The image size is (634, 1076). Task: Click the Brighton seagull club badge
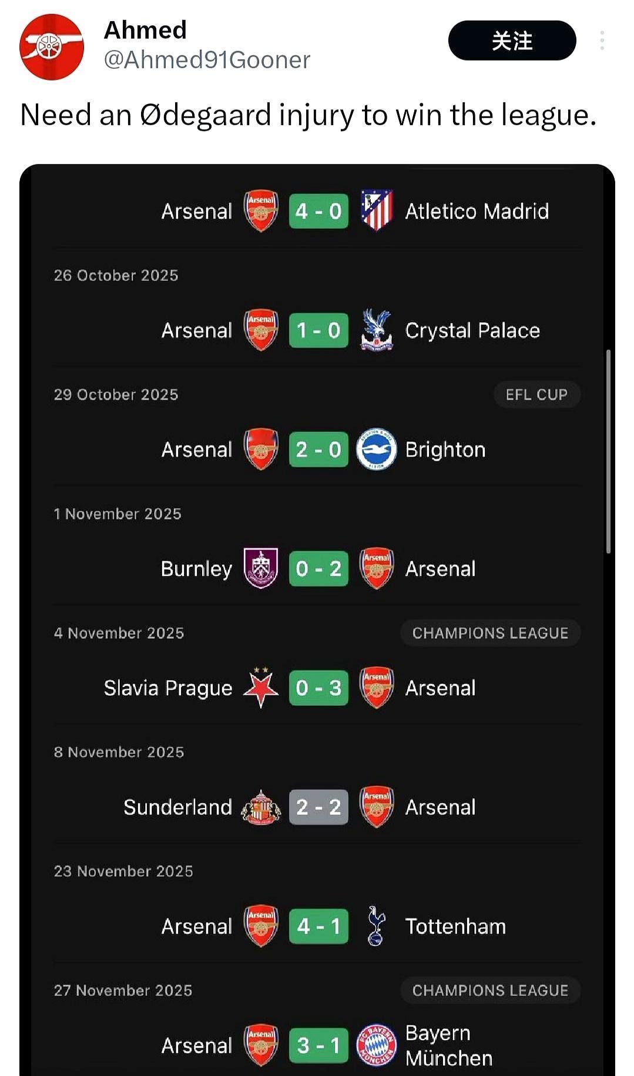376,450
